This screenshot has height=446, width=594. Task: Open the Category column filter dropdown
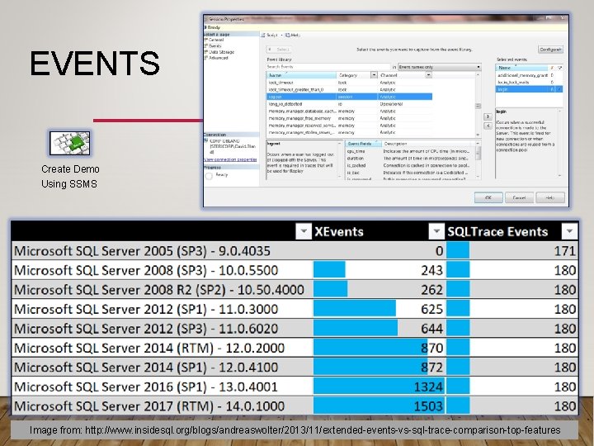coord(374,75)
